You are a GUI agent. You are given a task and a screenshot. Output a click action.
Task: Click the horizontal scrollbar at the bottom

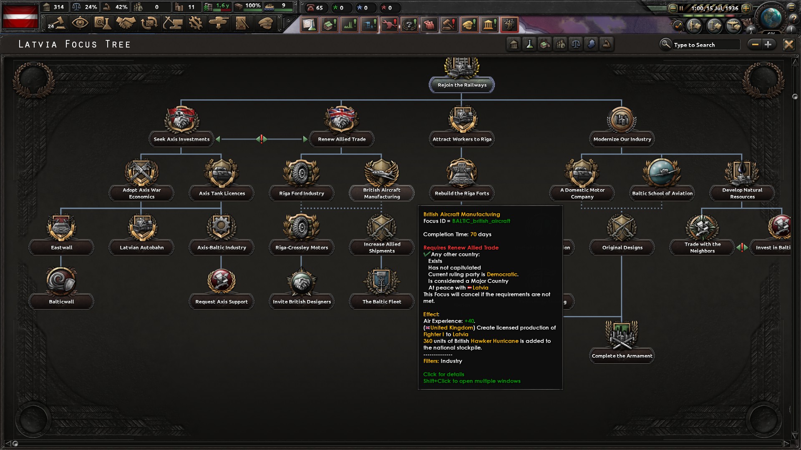coord(400,443)
